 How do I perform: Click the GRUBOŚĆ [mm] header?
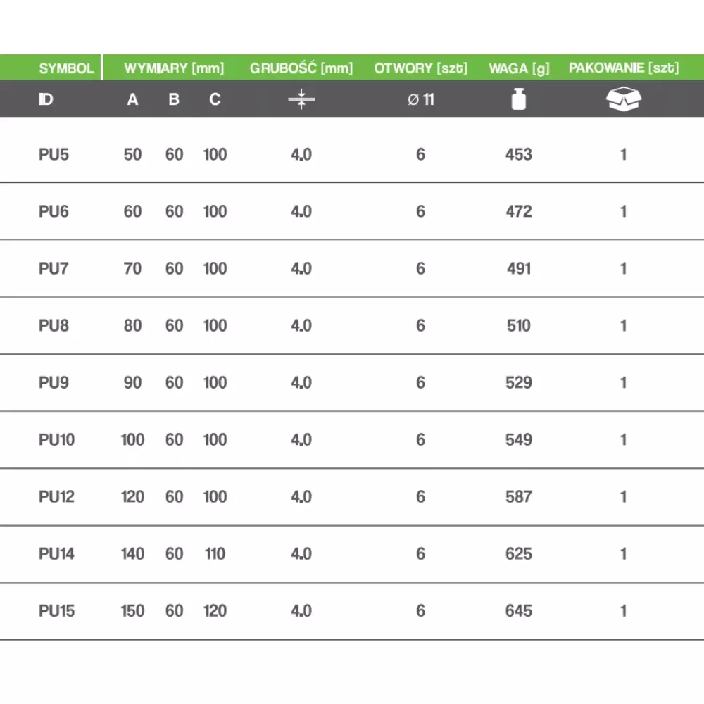(301, 68)
